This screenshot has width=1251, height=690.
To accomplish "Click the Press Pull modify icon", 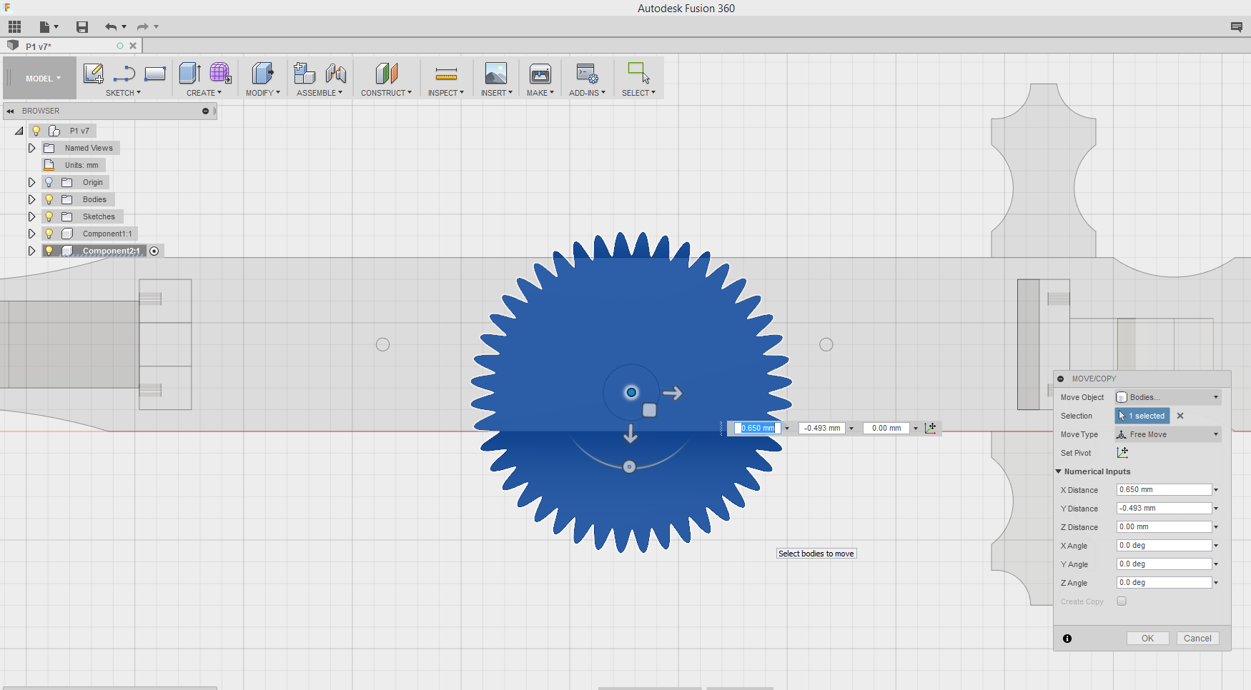I will point(262,73).
